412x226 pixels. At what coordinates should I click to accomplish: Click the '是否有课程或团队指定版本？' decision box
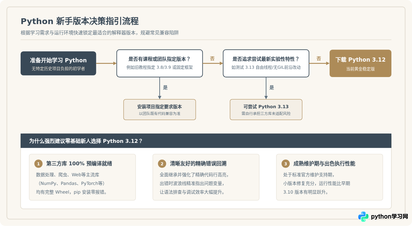(160, 63)
